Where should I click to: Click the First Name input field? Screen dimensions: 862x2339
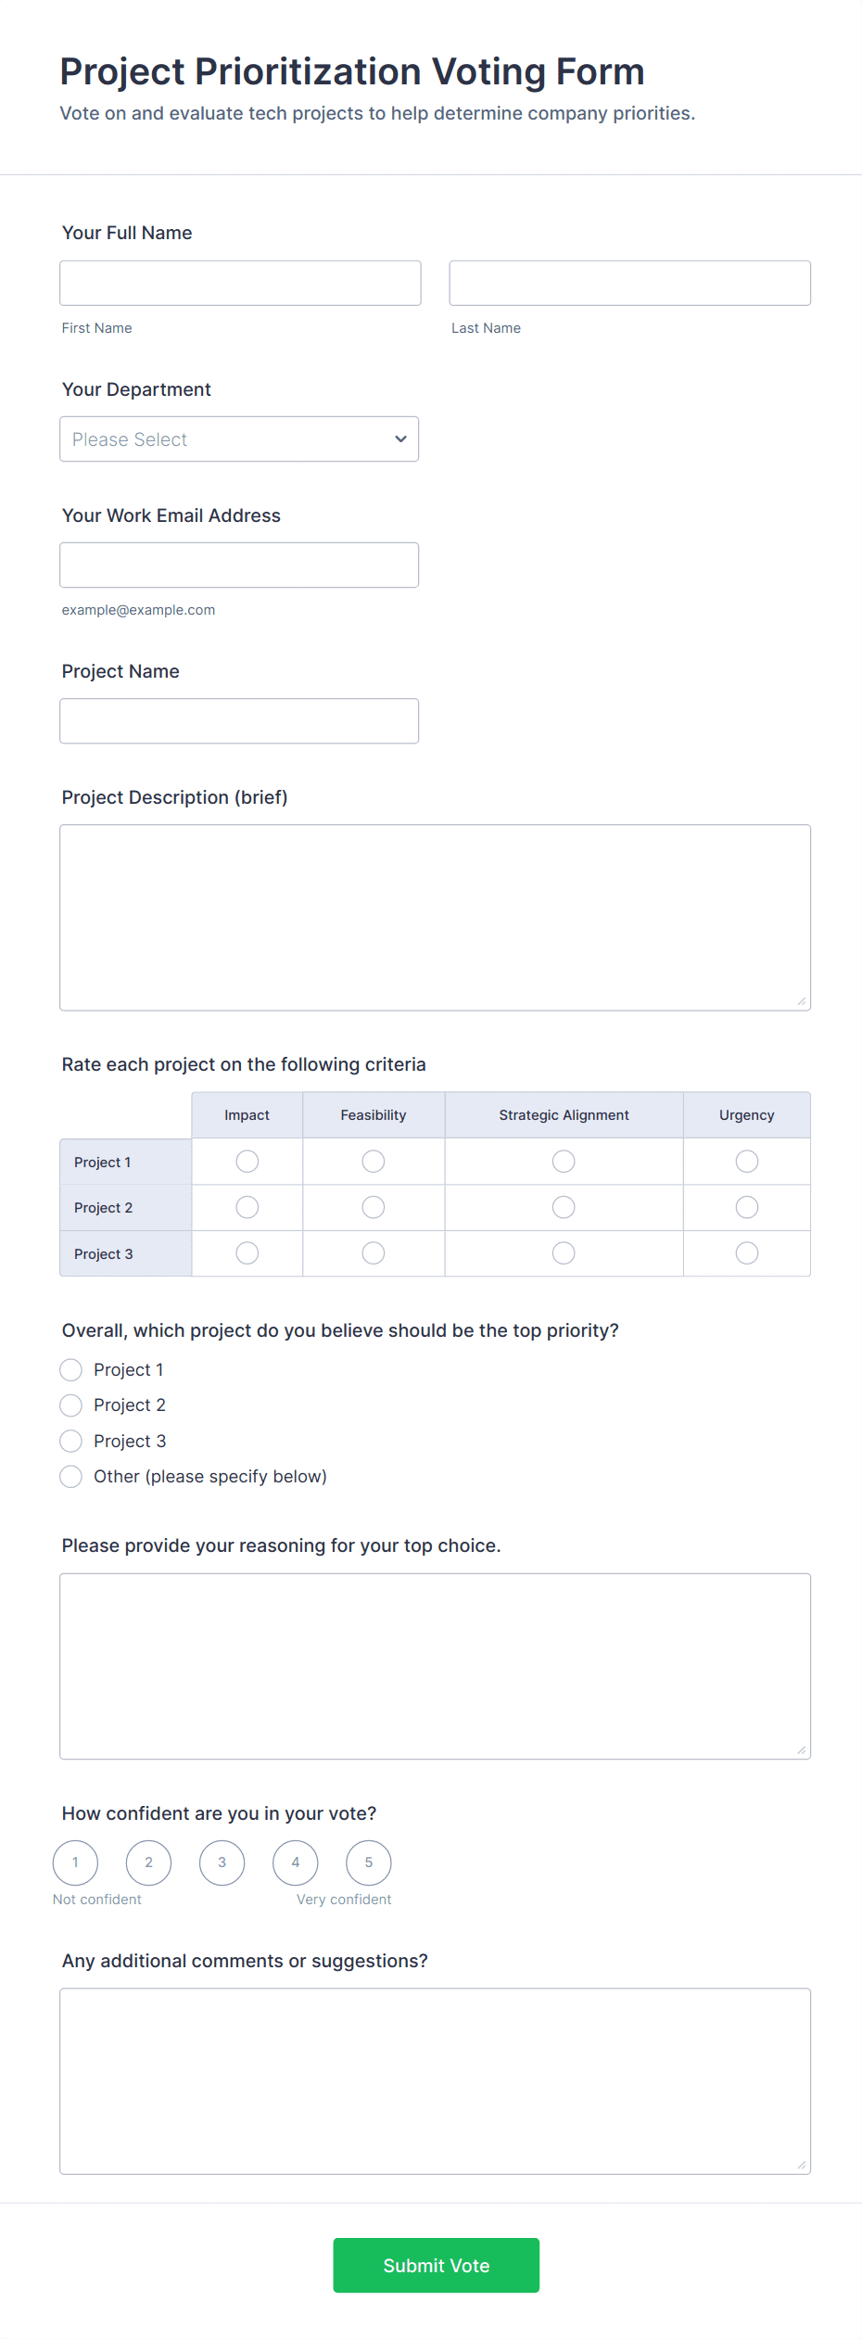click(x=240, y=283)
